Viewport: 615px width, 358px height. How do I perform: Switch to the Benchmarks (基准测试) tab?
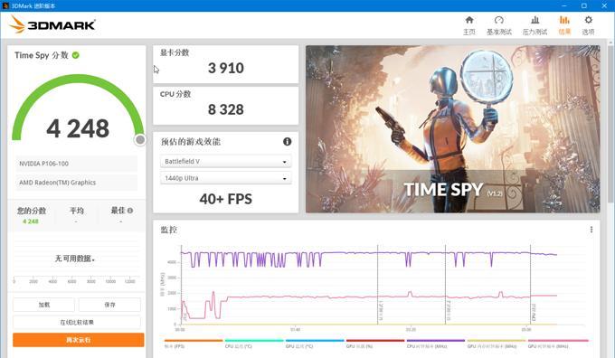tap(499, 25)
